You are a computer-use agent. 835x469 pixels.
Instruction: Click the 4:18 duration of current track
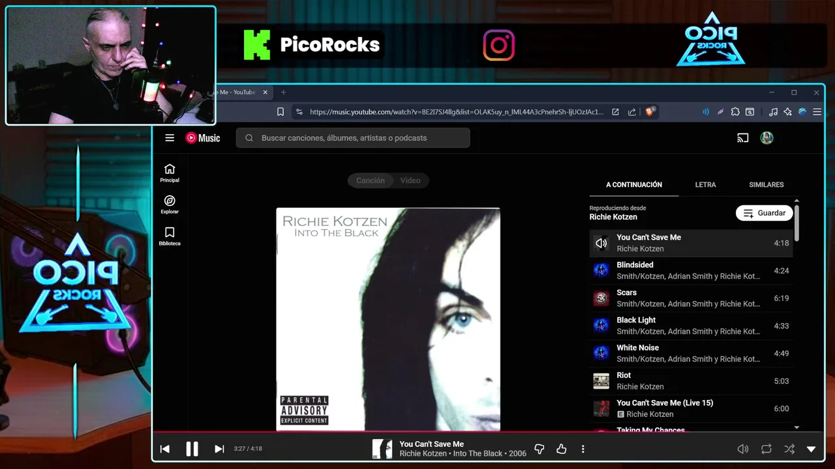tap(782, 243)
